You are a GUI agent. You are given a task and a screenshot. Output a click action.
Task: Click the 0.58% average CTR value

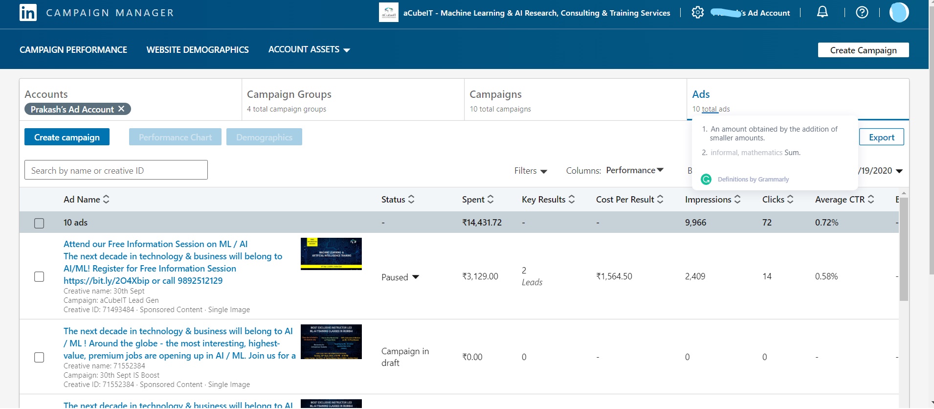[826, 276]
